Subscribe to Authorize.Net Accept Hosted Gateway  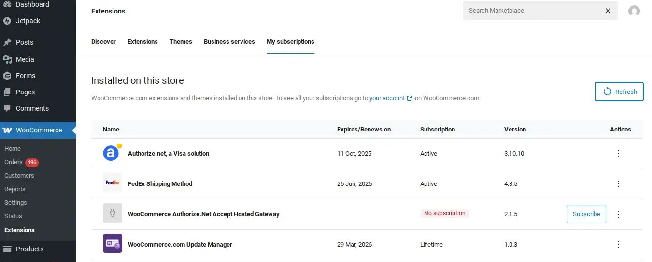[586, 214]
